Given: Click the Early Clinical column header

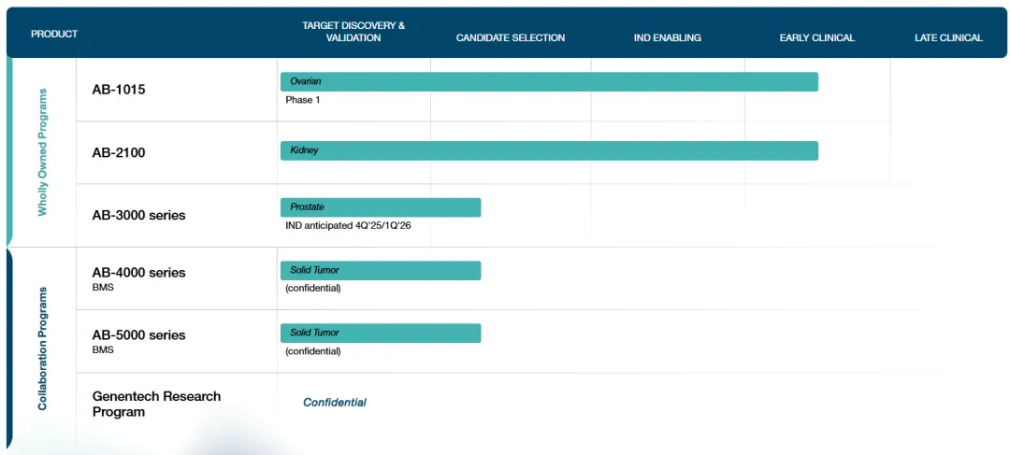Looking at the screenshot, I should click(817, 38).
